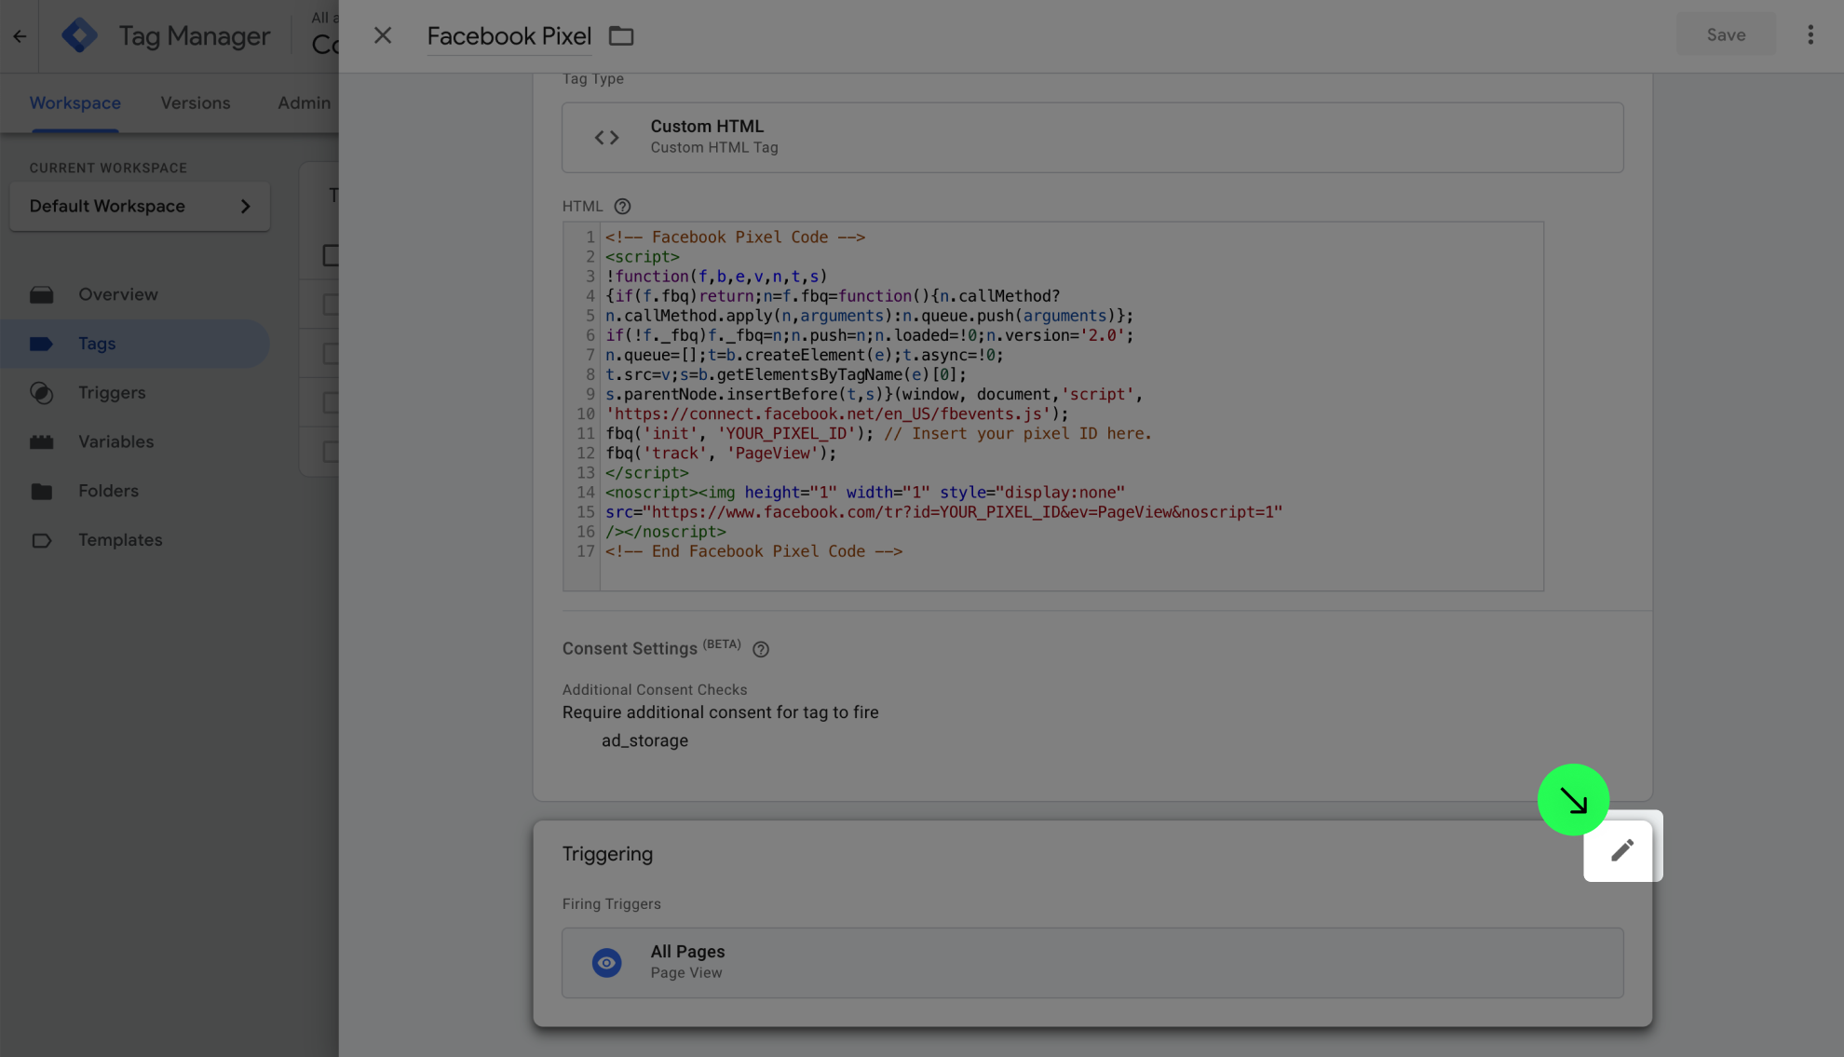Rename the Facebook Pixel tag title
Viewport: 1844px width, 1057px height.
[509, 35]
